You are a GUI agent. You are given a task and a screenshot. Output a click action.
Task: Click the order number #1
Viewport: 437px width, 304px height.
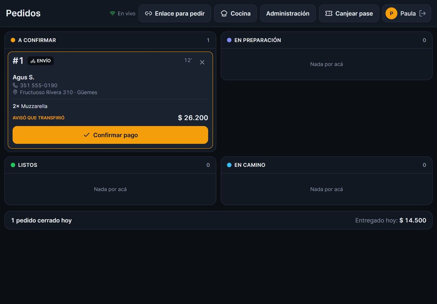(x=18, y=61)
